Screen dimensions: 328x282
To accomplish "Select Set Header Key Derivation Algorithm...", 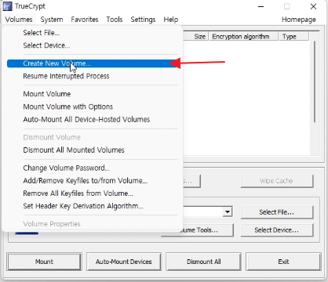I will (83, 206).
